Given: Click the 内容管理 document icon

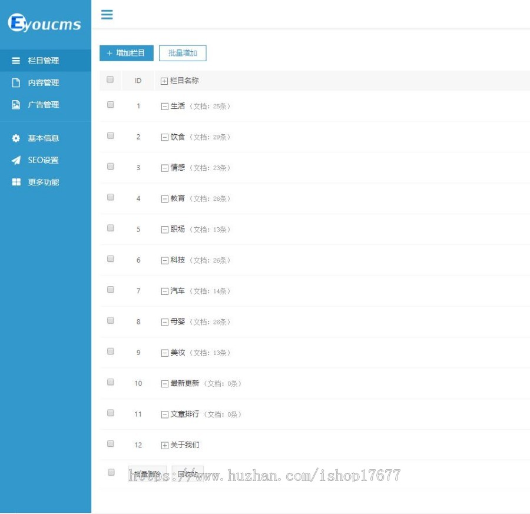Looking at the screenshot, I should click(x=16, y=83).
